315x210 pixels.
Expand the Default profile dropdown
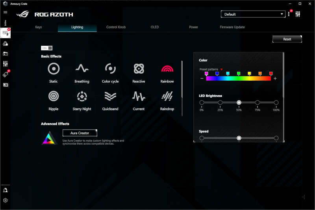(253, 14)
